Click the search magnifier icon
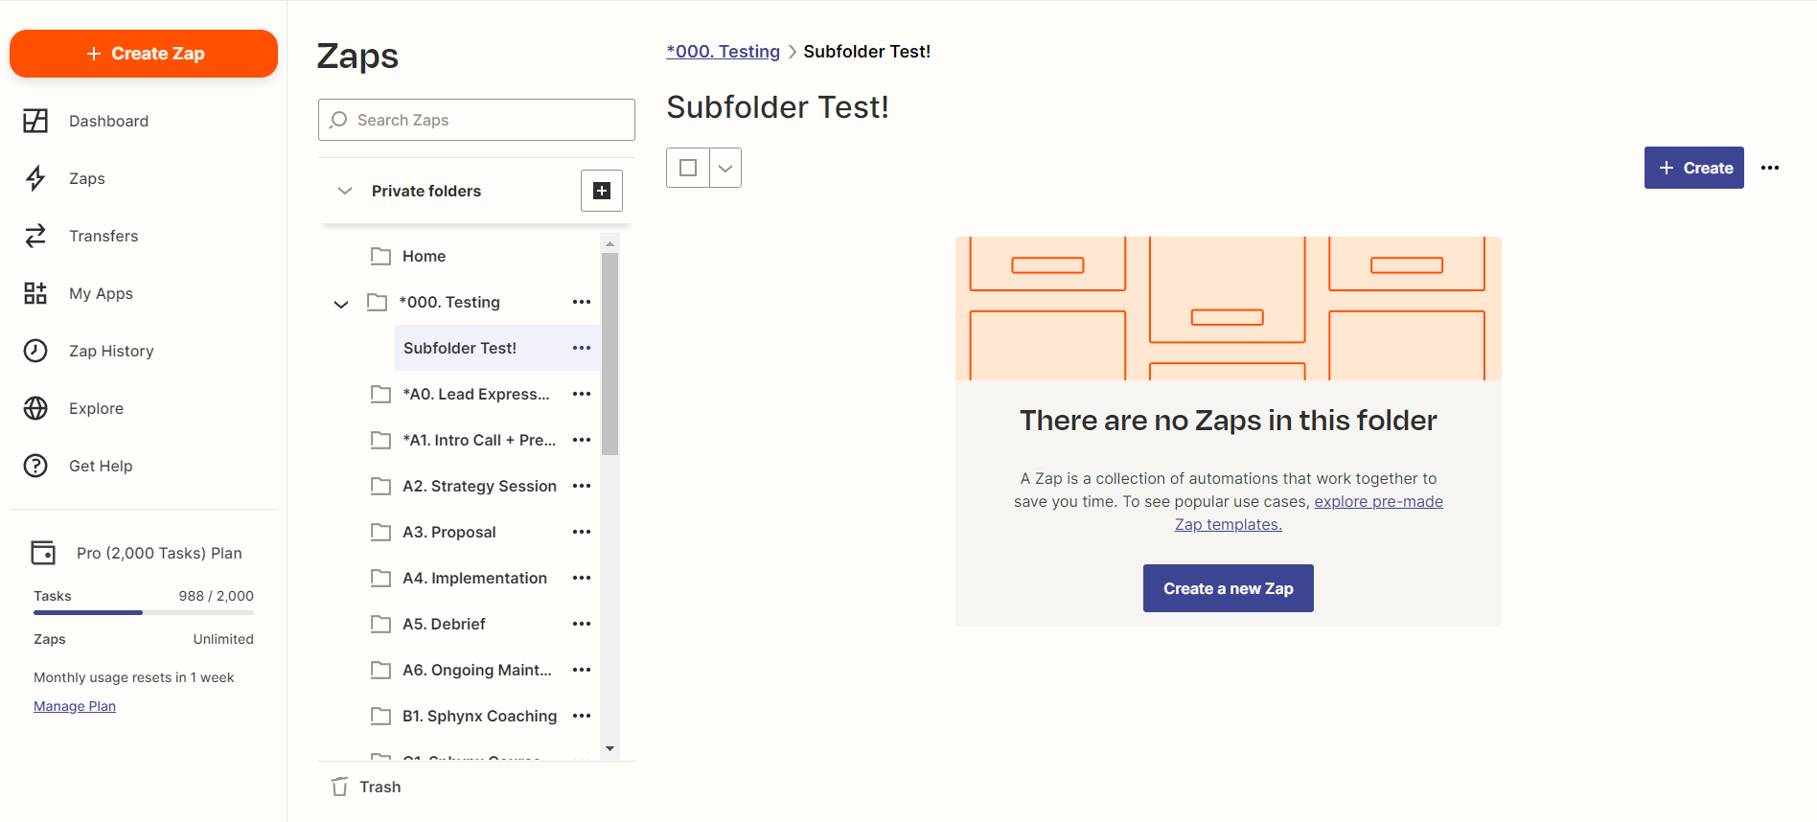The image size is (1817, 822). (x=338, y=120)
